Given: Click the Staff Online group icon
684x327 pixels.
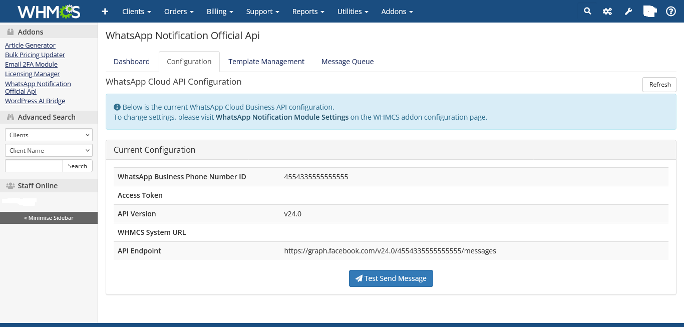Looking at the screenshot, I should tap(11, 185).
